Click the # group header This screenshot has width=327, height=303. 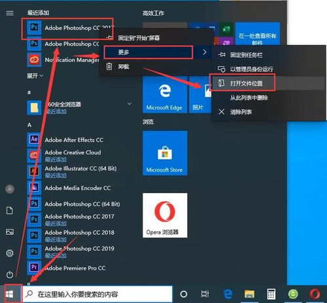pos(29,92)
